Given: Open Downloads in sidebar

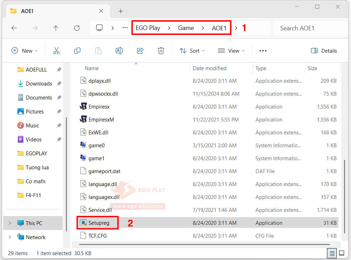Looking at the screenshot, I should (x=39, y=84).
